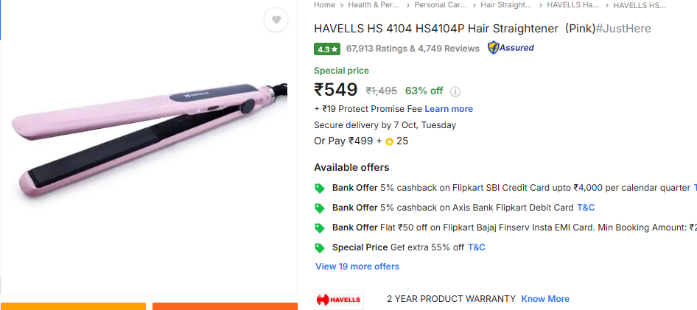The width and height of the screenshot is (697, 310).
Task: Open Learn more about Protect Promise Fee
Action: click(x=449, y=109)
